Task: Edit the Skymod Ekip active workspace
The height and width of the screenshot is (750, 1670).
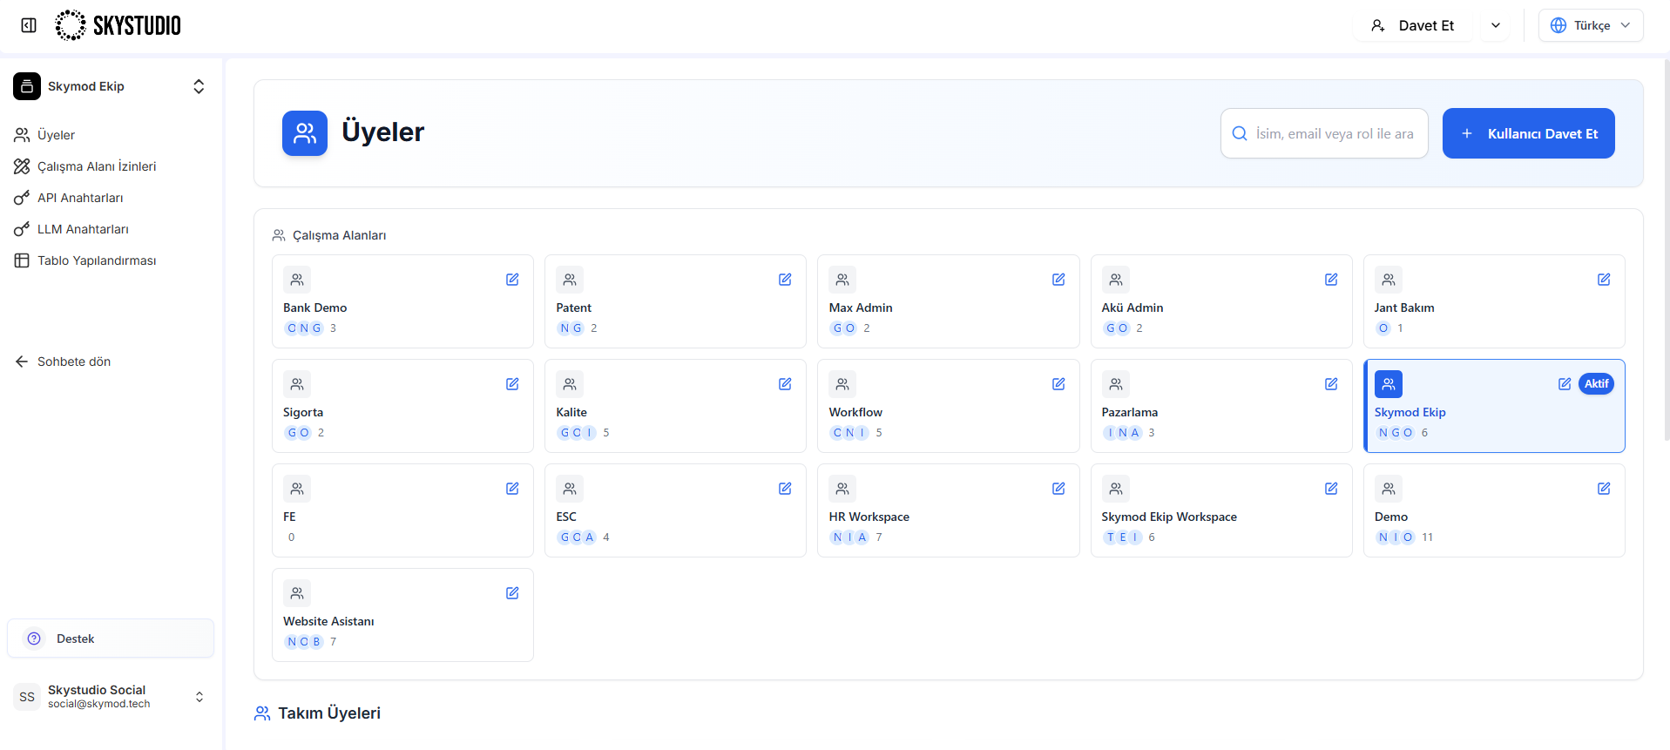Action: 1565,384
